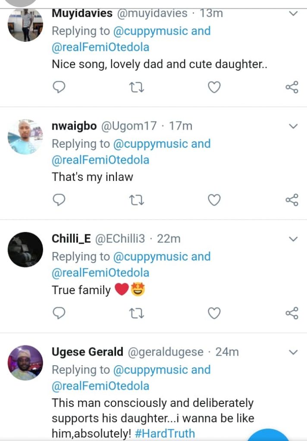
Task: Like Chilli_E's 'True family' tweet
Action: click(214, 314)
